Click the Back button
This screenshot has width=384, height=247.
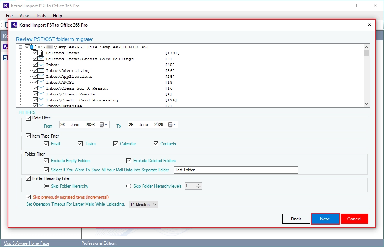pyautogui.click(x=296, y=219)
